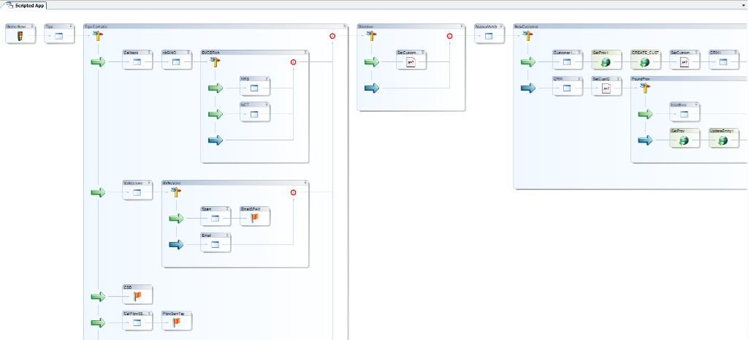The image size is (748, 340).
Task: Select the blue default arrow in Direction
Action: tap(372, 88)
